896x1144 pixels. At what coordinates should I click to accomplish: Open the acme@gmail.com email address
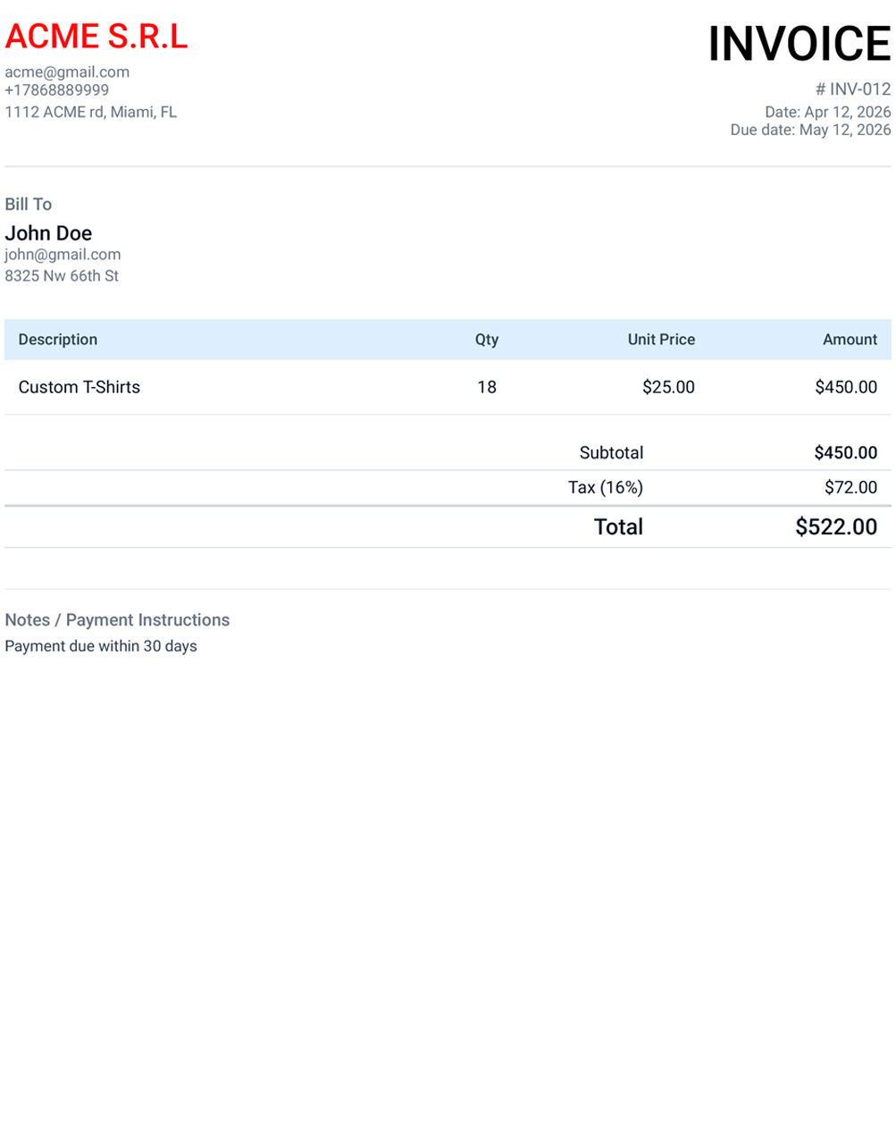[67, 72]
